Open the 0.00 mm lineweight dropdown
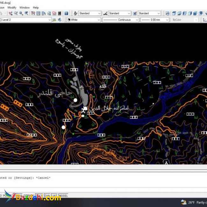The height and width of the screenshot is (207, 207). pos(167,20)
